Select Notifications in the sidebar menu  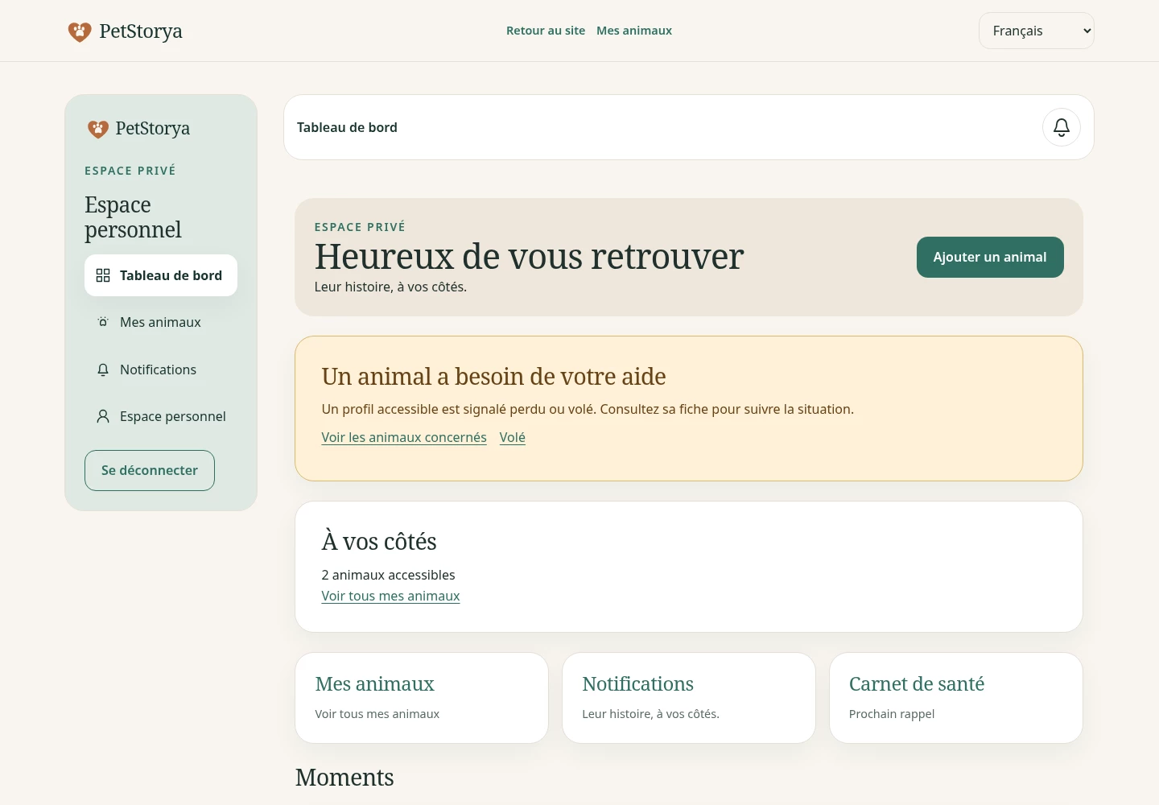click(161, 369)
